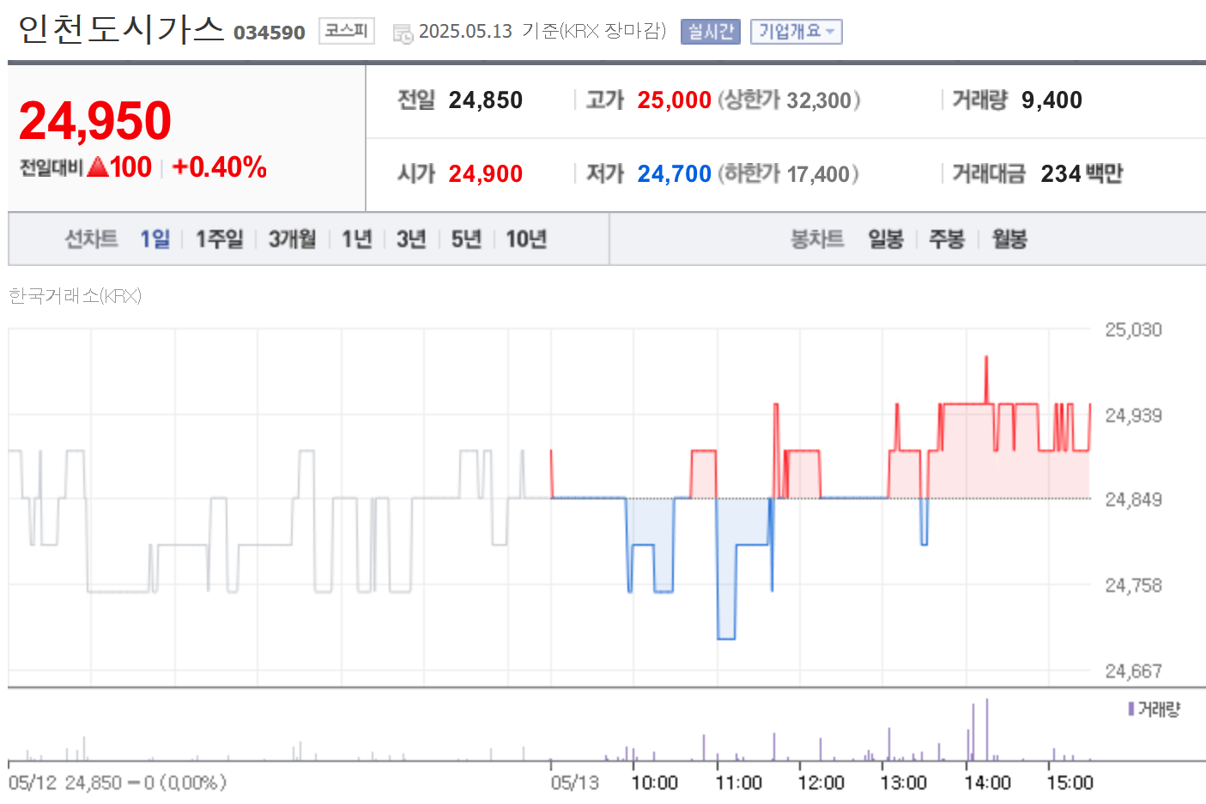Click the calendar clock icon beside the date
Viewport: 1206px width, 804px height.
[x=403, y=33]
